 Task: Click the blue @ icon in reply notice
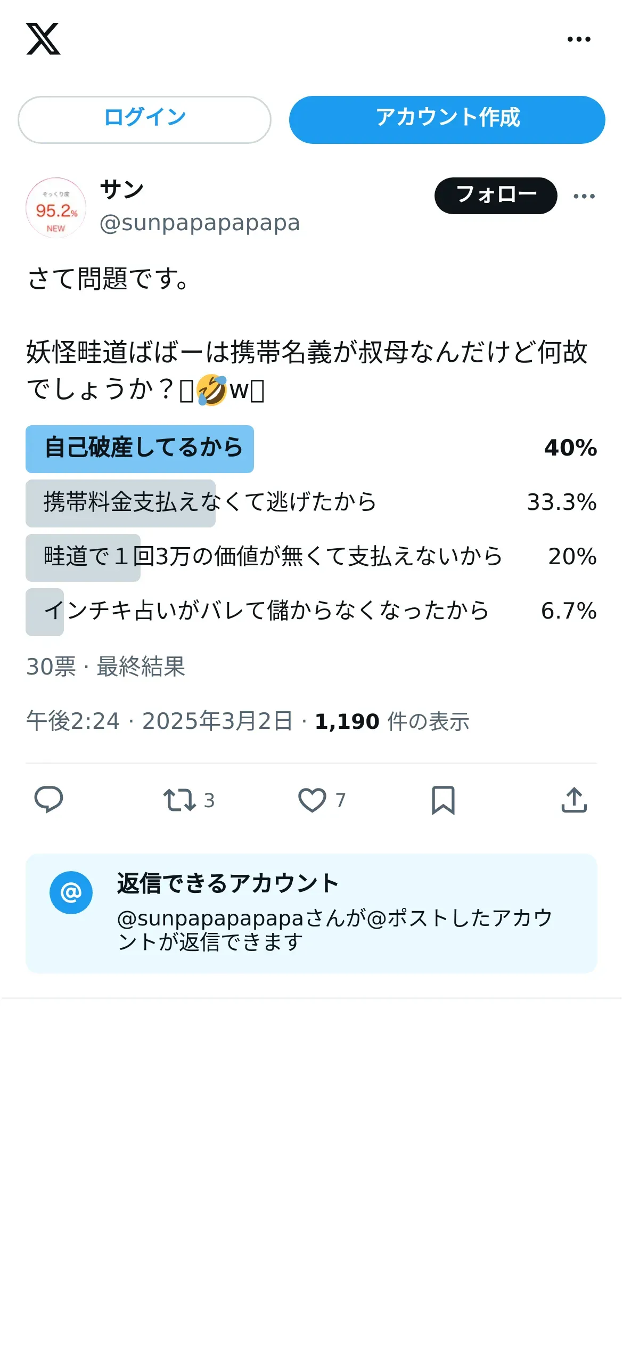(71, 892)
